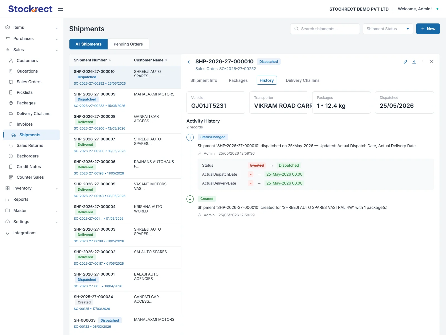Click customer name SAI AUTO SPARES
This screenshot has height=335, width=446.
pos(151,252)
